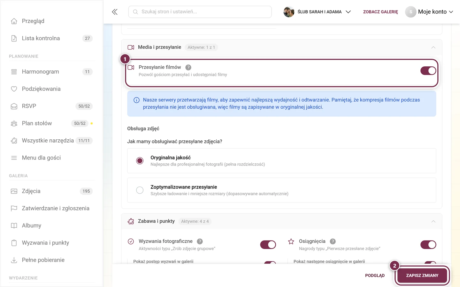This screenshot has height=287, width=460.
Task: Click the RSVP envelope icon
Action: 14,106
